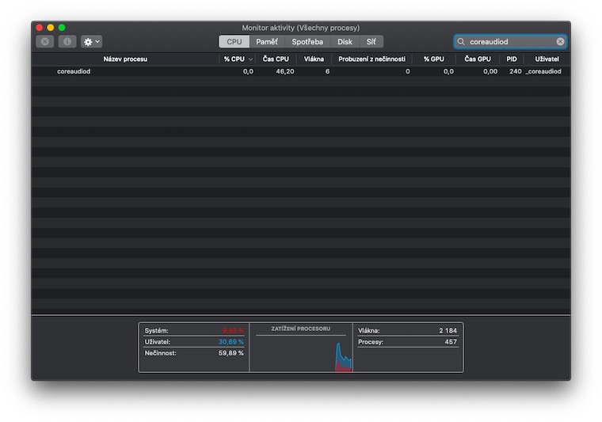This screenshot has width=602, height=422.
Task: Click the stop process toolbar icon
Action: tap(44, 41)
